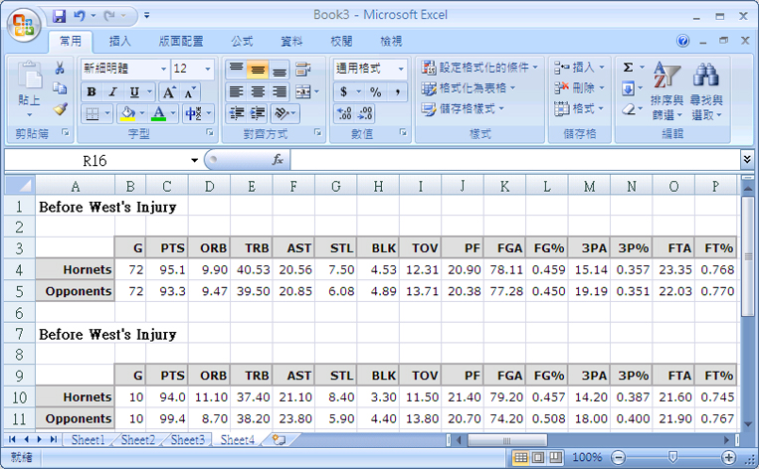Toggle Bold formatting
Image resolution: width=759 pixels, height=469 pixels.
tap(91, 91)
